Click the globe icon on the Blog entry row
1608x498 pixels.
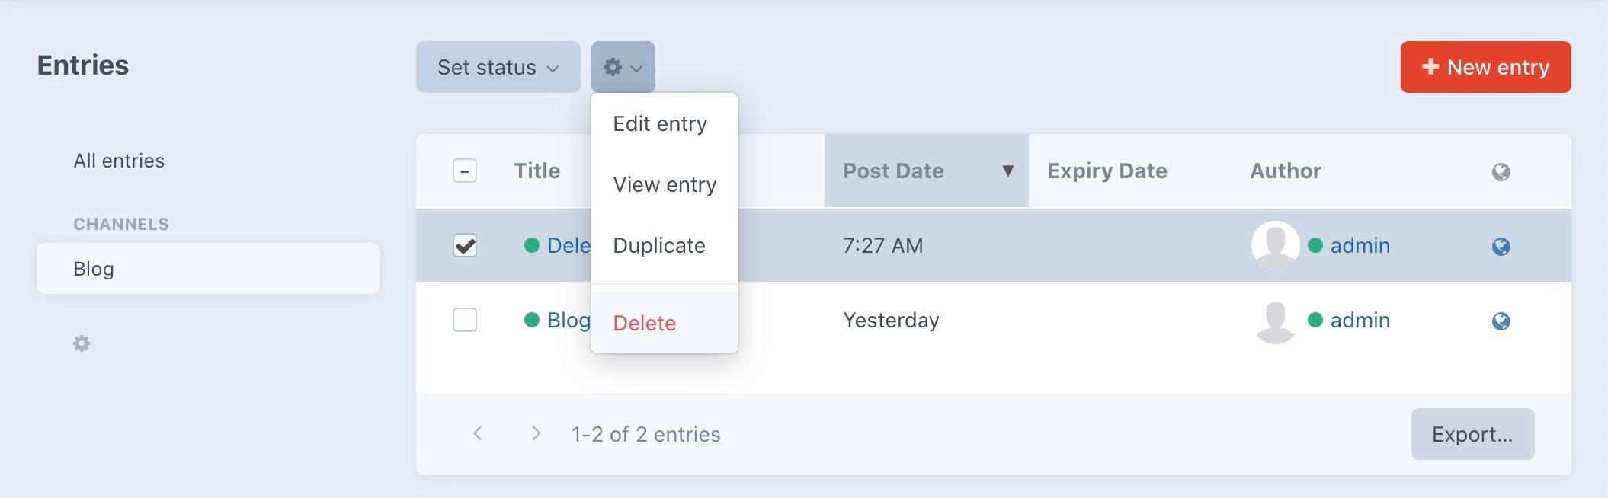pyautogui.click(x=1501, y=320)
